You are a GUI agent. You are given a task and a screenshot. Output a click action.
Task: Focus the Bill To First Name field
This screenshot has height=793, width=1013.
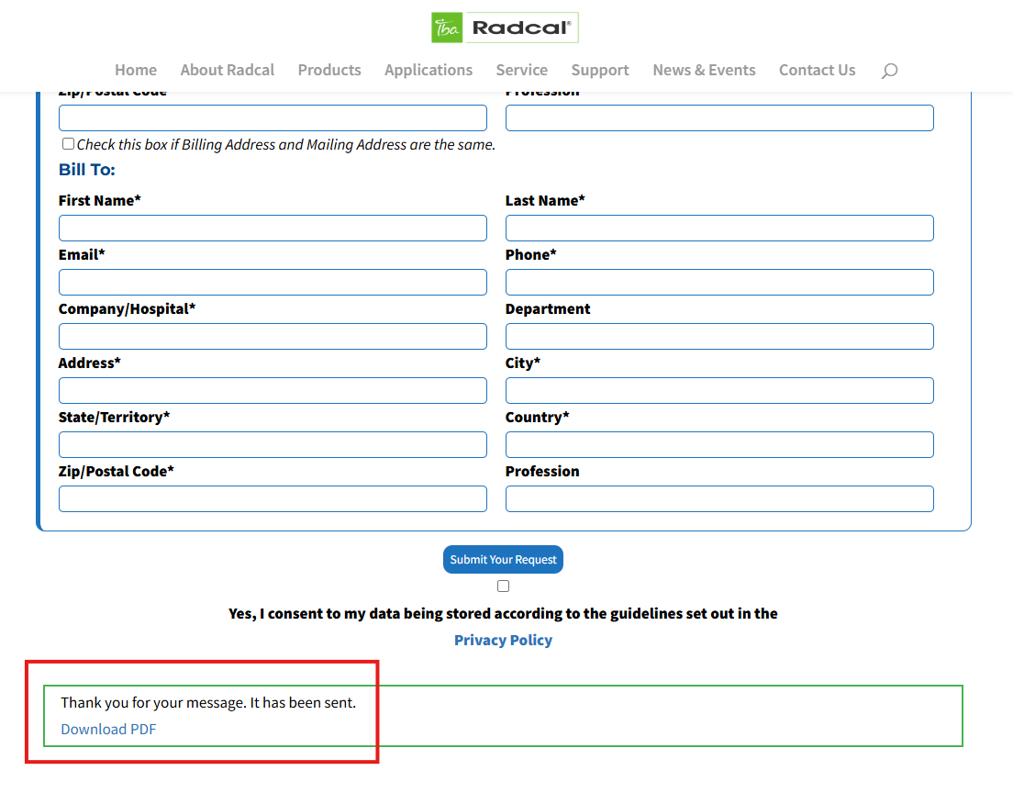point(273,229)
